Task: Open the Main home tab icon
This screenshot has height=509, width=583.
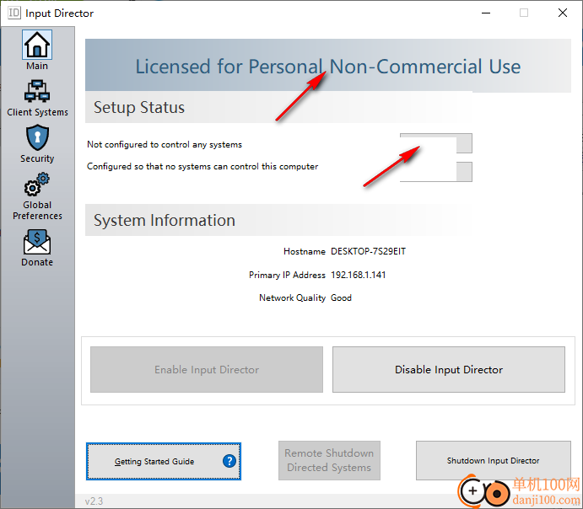Action: [37, 45]
